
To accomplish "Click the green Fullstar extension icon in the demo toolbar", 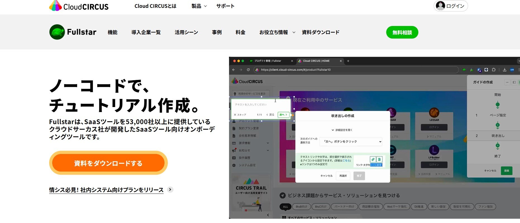I will coord(464,70).
